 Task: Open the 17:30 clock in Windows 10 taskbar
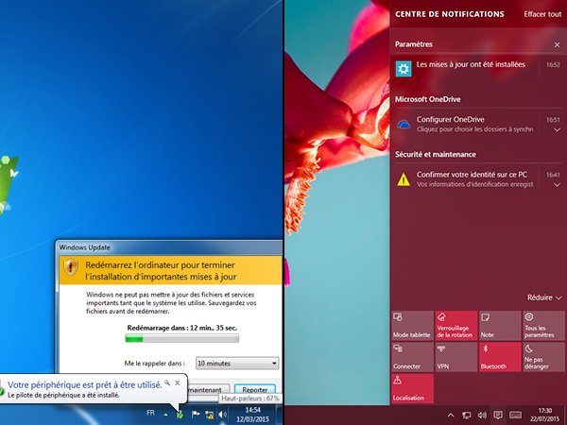tap(545, 415)
